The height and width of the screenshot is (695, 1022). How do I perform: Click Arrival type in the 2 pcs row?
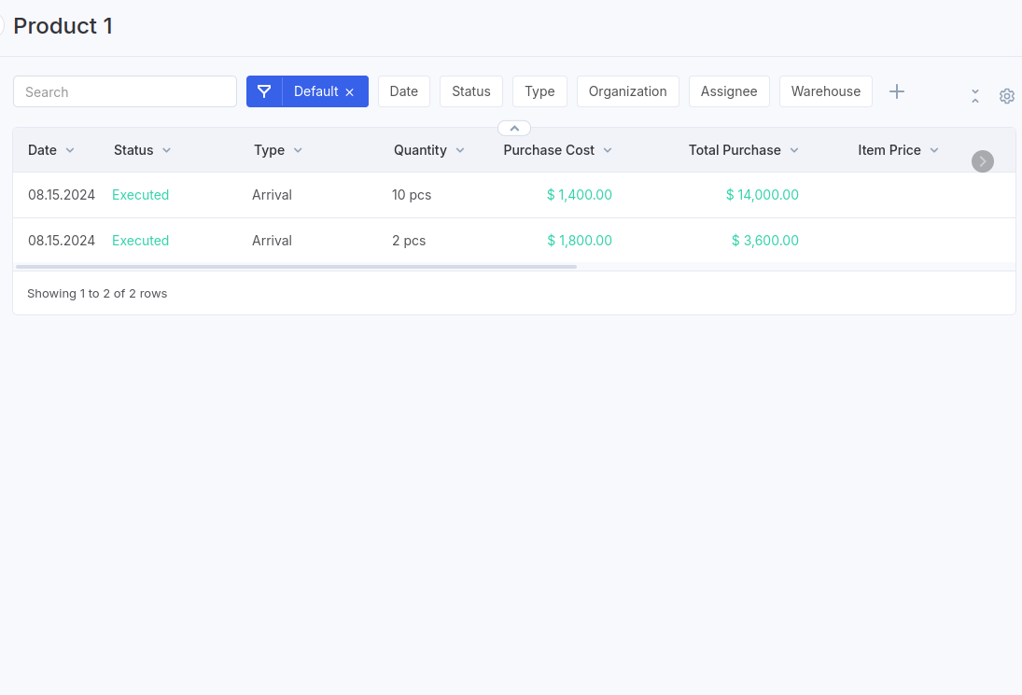tap(272, 241)
